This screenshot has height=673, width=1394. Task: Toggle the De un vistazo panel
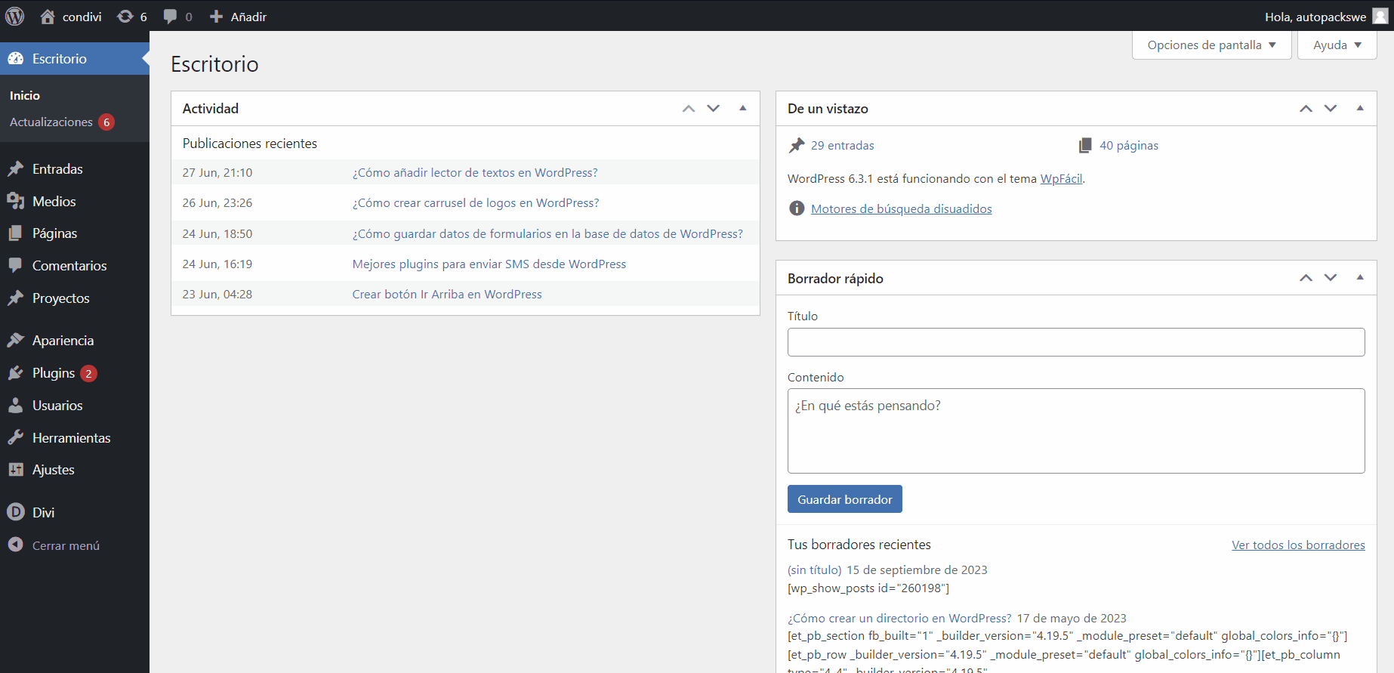coord(1360,108)
